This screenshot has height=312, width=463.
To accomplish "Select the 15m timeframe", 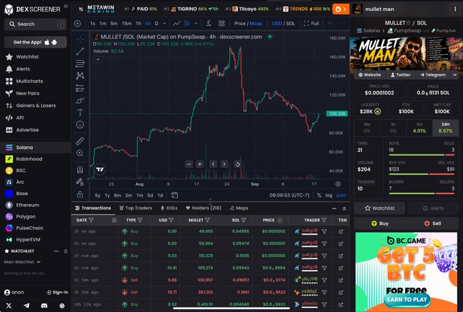I will coord(127,24).
